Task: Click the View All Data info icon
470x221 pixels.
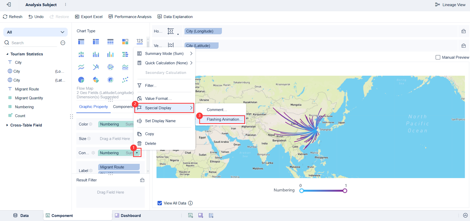Action: [x=190, y=203]
